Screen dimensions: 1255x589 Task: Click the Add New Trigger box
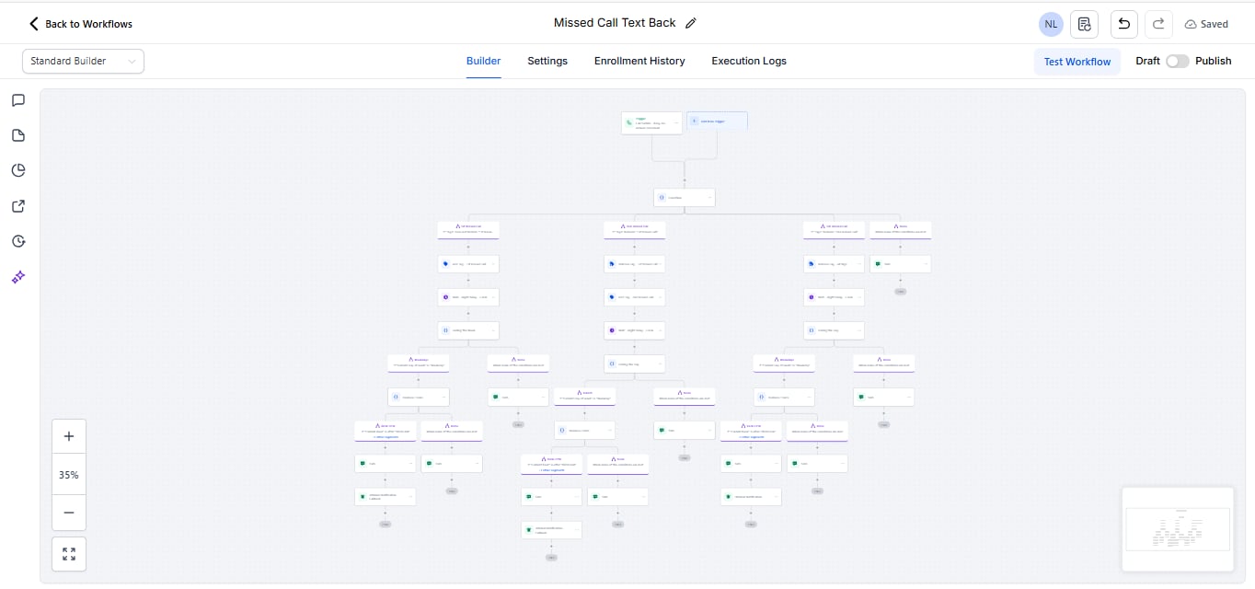point(717,121)
